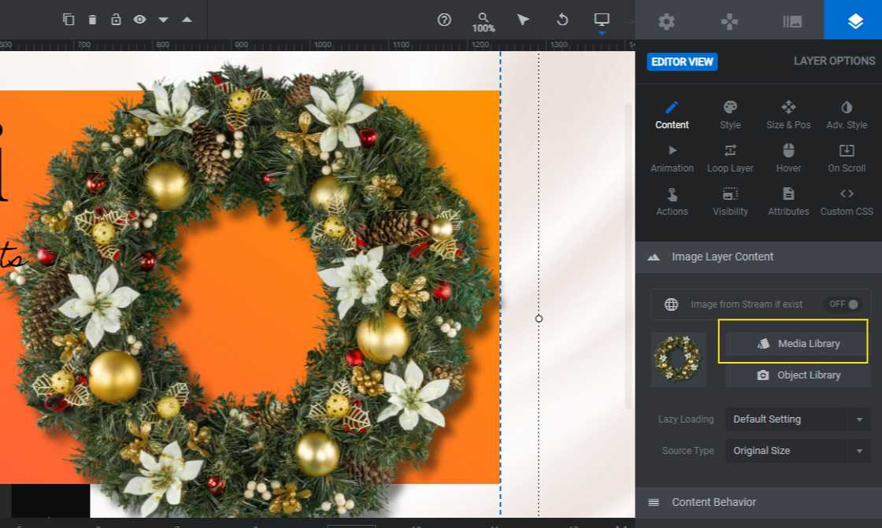Open the Loop Layer section

pyautogui.click(x=730, y=159)
